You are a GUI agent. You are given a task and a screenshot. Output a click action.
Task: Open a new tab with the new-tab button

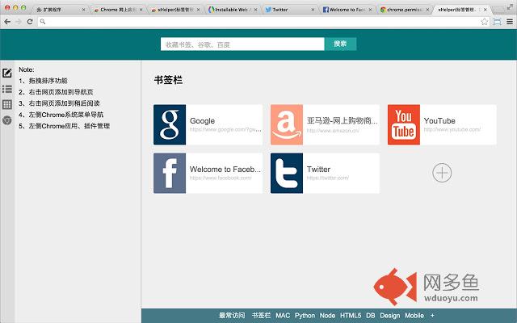point(498,10)
